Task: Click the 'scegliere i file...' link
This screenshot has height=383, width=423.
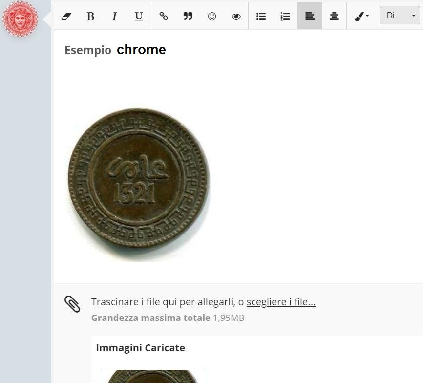Action: [281, 302]
